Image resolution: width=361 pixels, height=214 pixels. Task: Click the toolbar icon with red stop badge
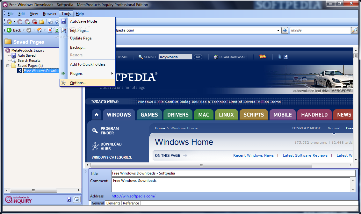(x=34, y=22)
